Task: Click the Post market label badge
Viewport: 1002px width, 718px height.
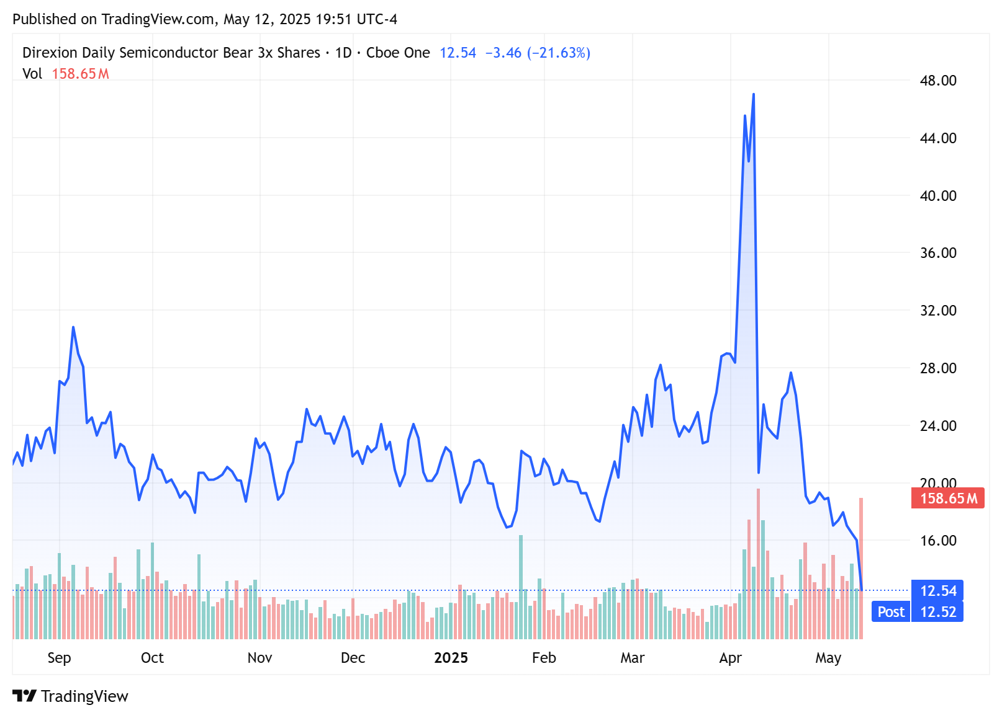Action: tap(891, 612)
